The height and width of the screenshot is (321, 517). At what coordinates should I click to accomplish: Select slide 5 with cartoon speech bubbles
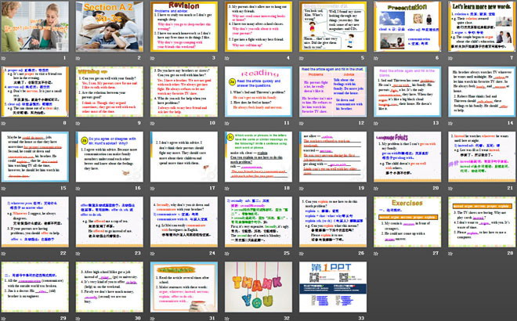click(333, 27)
